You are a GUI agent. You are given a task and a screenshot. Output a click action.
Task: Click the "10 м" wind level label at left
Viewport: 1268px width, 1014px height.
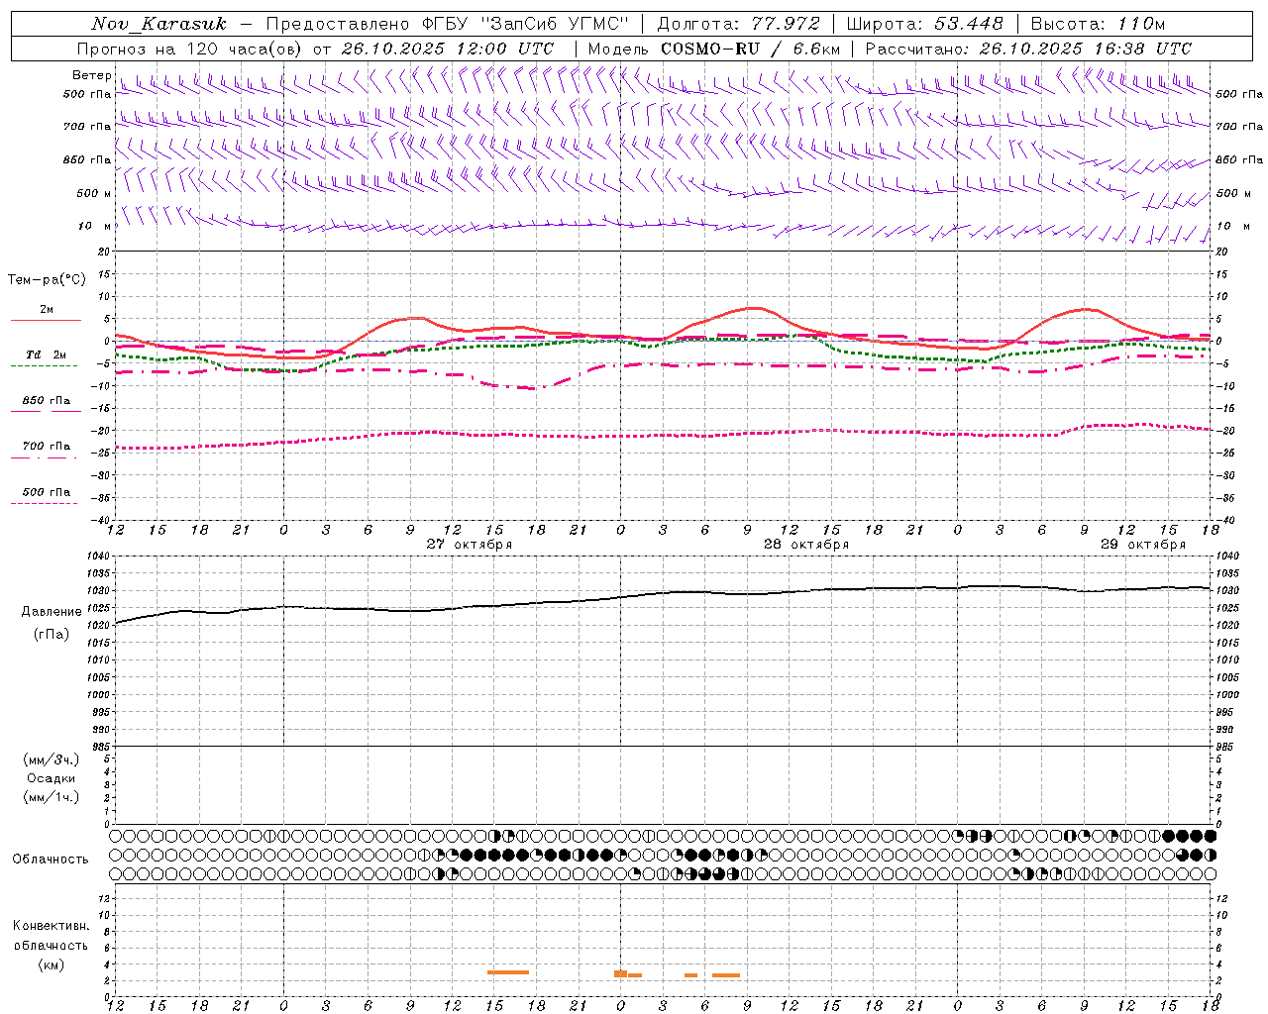94,226
